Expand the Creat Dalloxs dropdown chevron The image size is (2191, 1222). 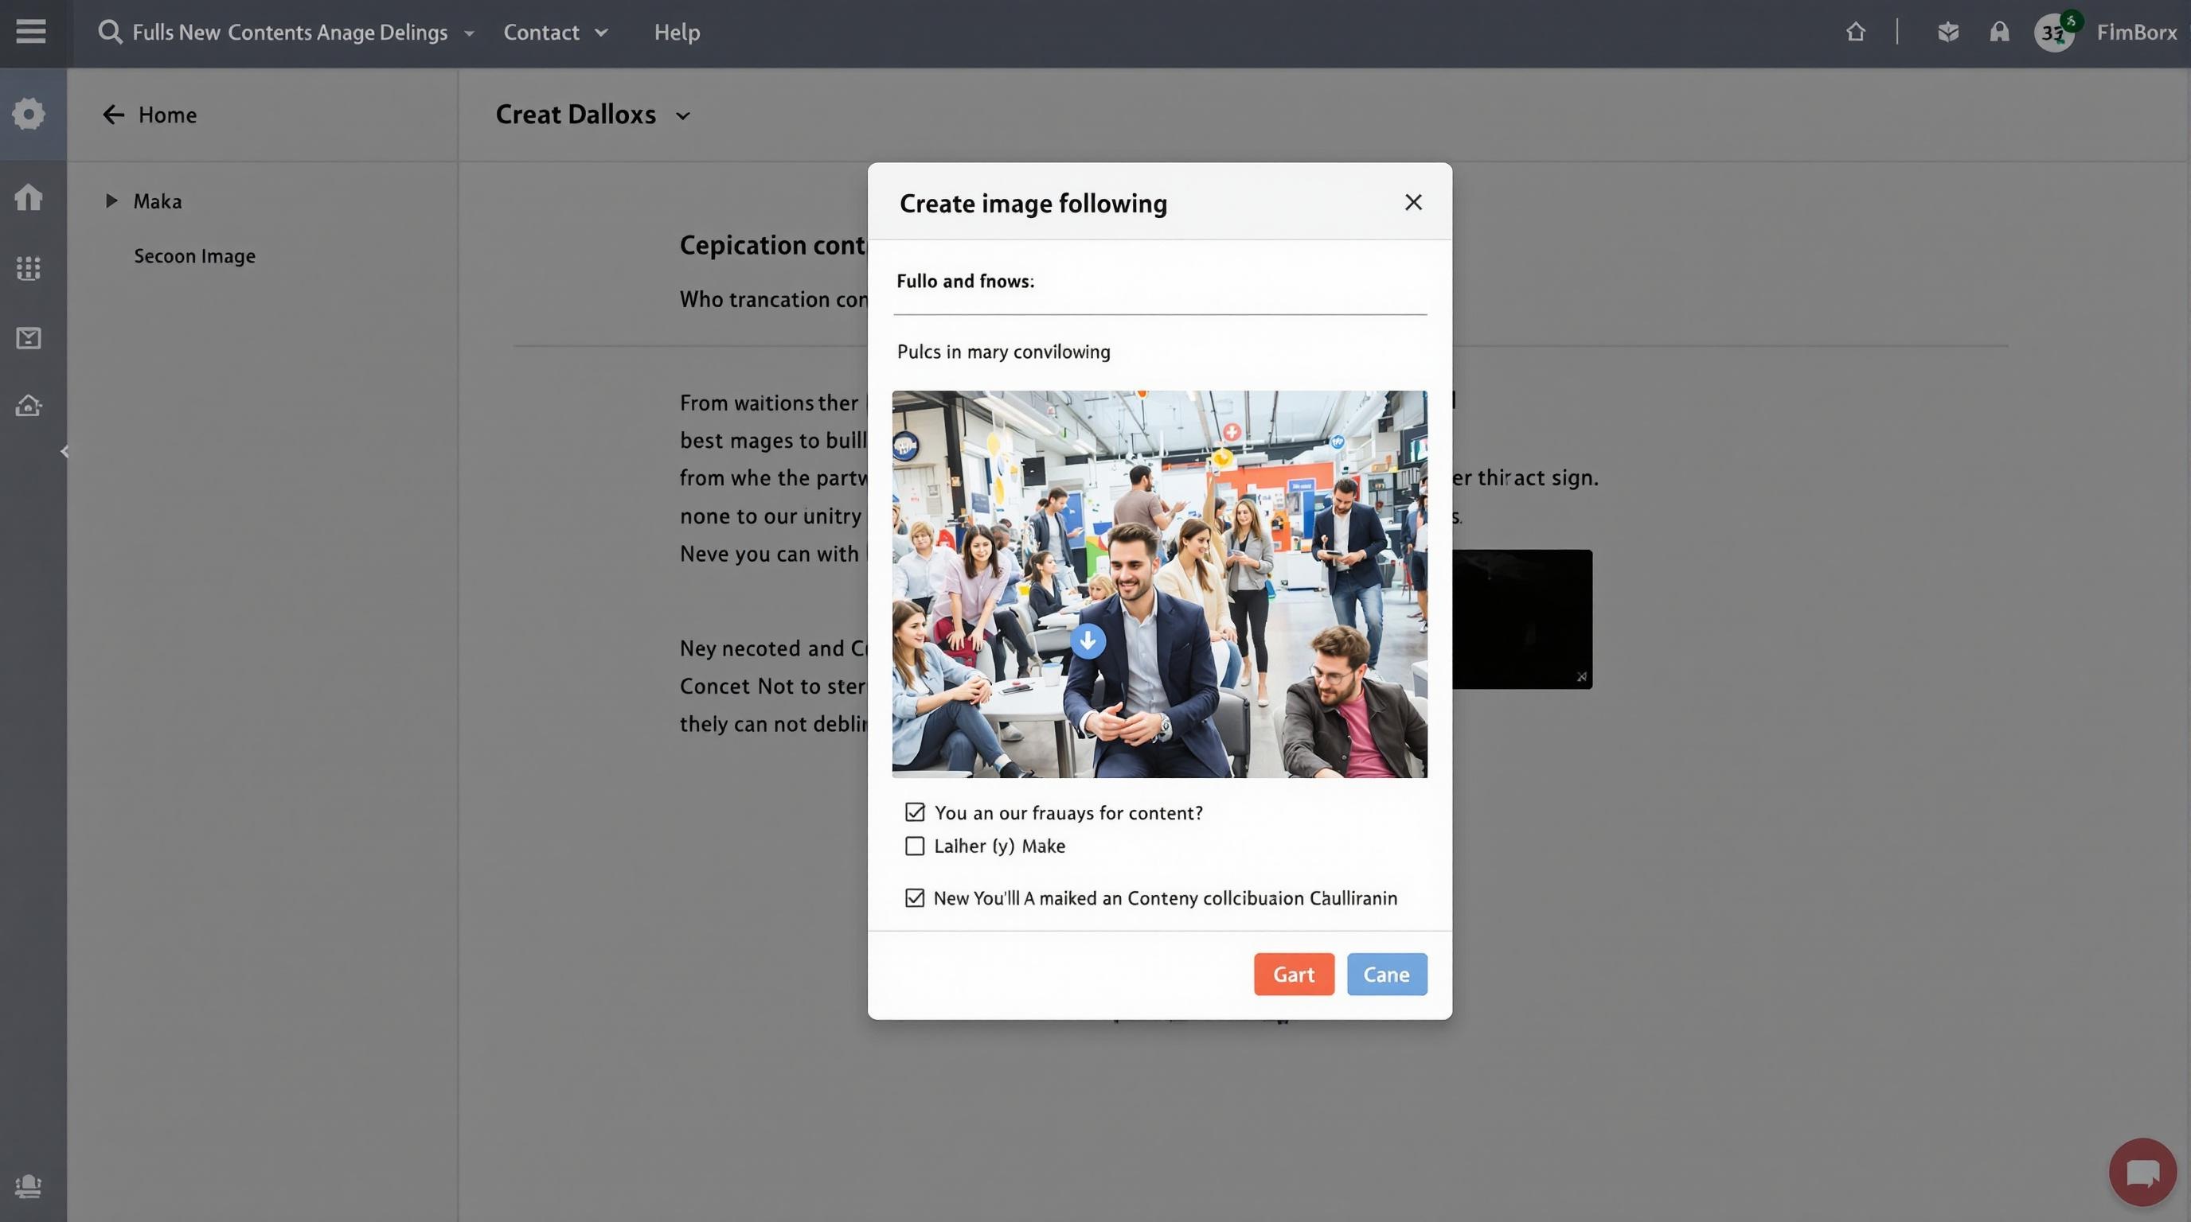pyautogui.click(x=682, y=116)
